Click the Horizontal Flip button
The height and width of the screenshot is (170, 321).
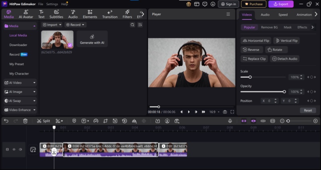pos(256,40)
